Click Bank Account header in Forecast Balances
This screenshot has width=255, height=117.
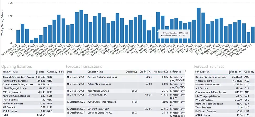tap(203, 72)
